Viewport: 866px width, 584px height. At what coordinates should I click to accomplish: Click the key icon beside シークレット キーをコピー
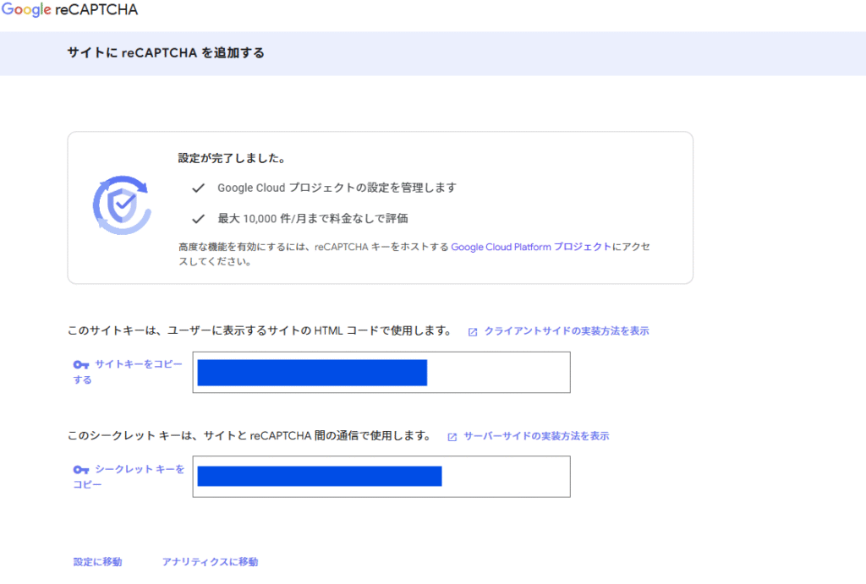[81, 469]
